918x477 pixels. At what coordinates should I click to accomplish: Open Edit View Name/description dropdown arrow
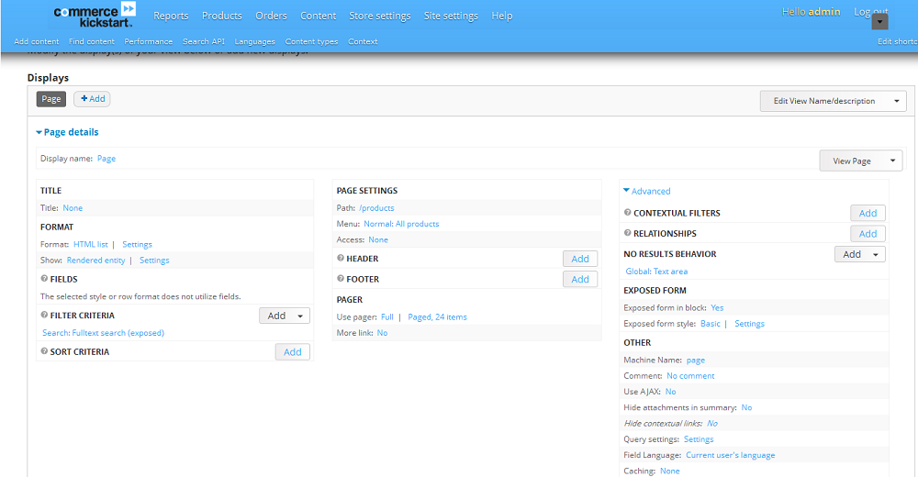coord(896,101)
